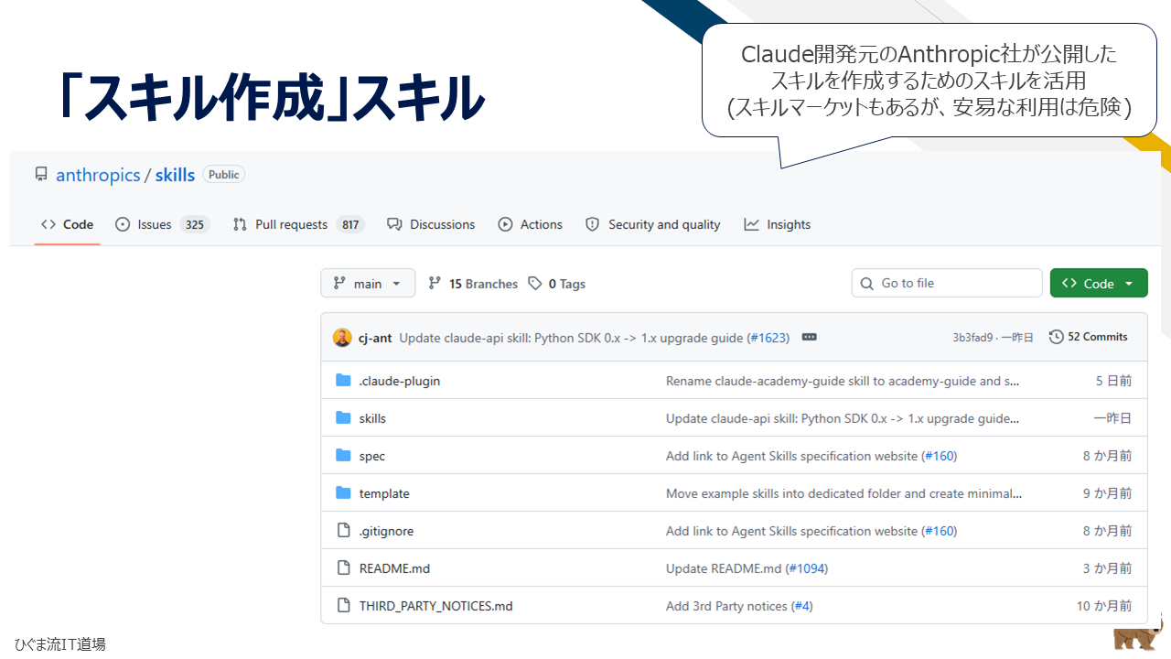Viewport: 1171px width, 659px height.
Task: Open the THIRD_PARTY_NOTICES.md file
Action: pos(436,606)
